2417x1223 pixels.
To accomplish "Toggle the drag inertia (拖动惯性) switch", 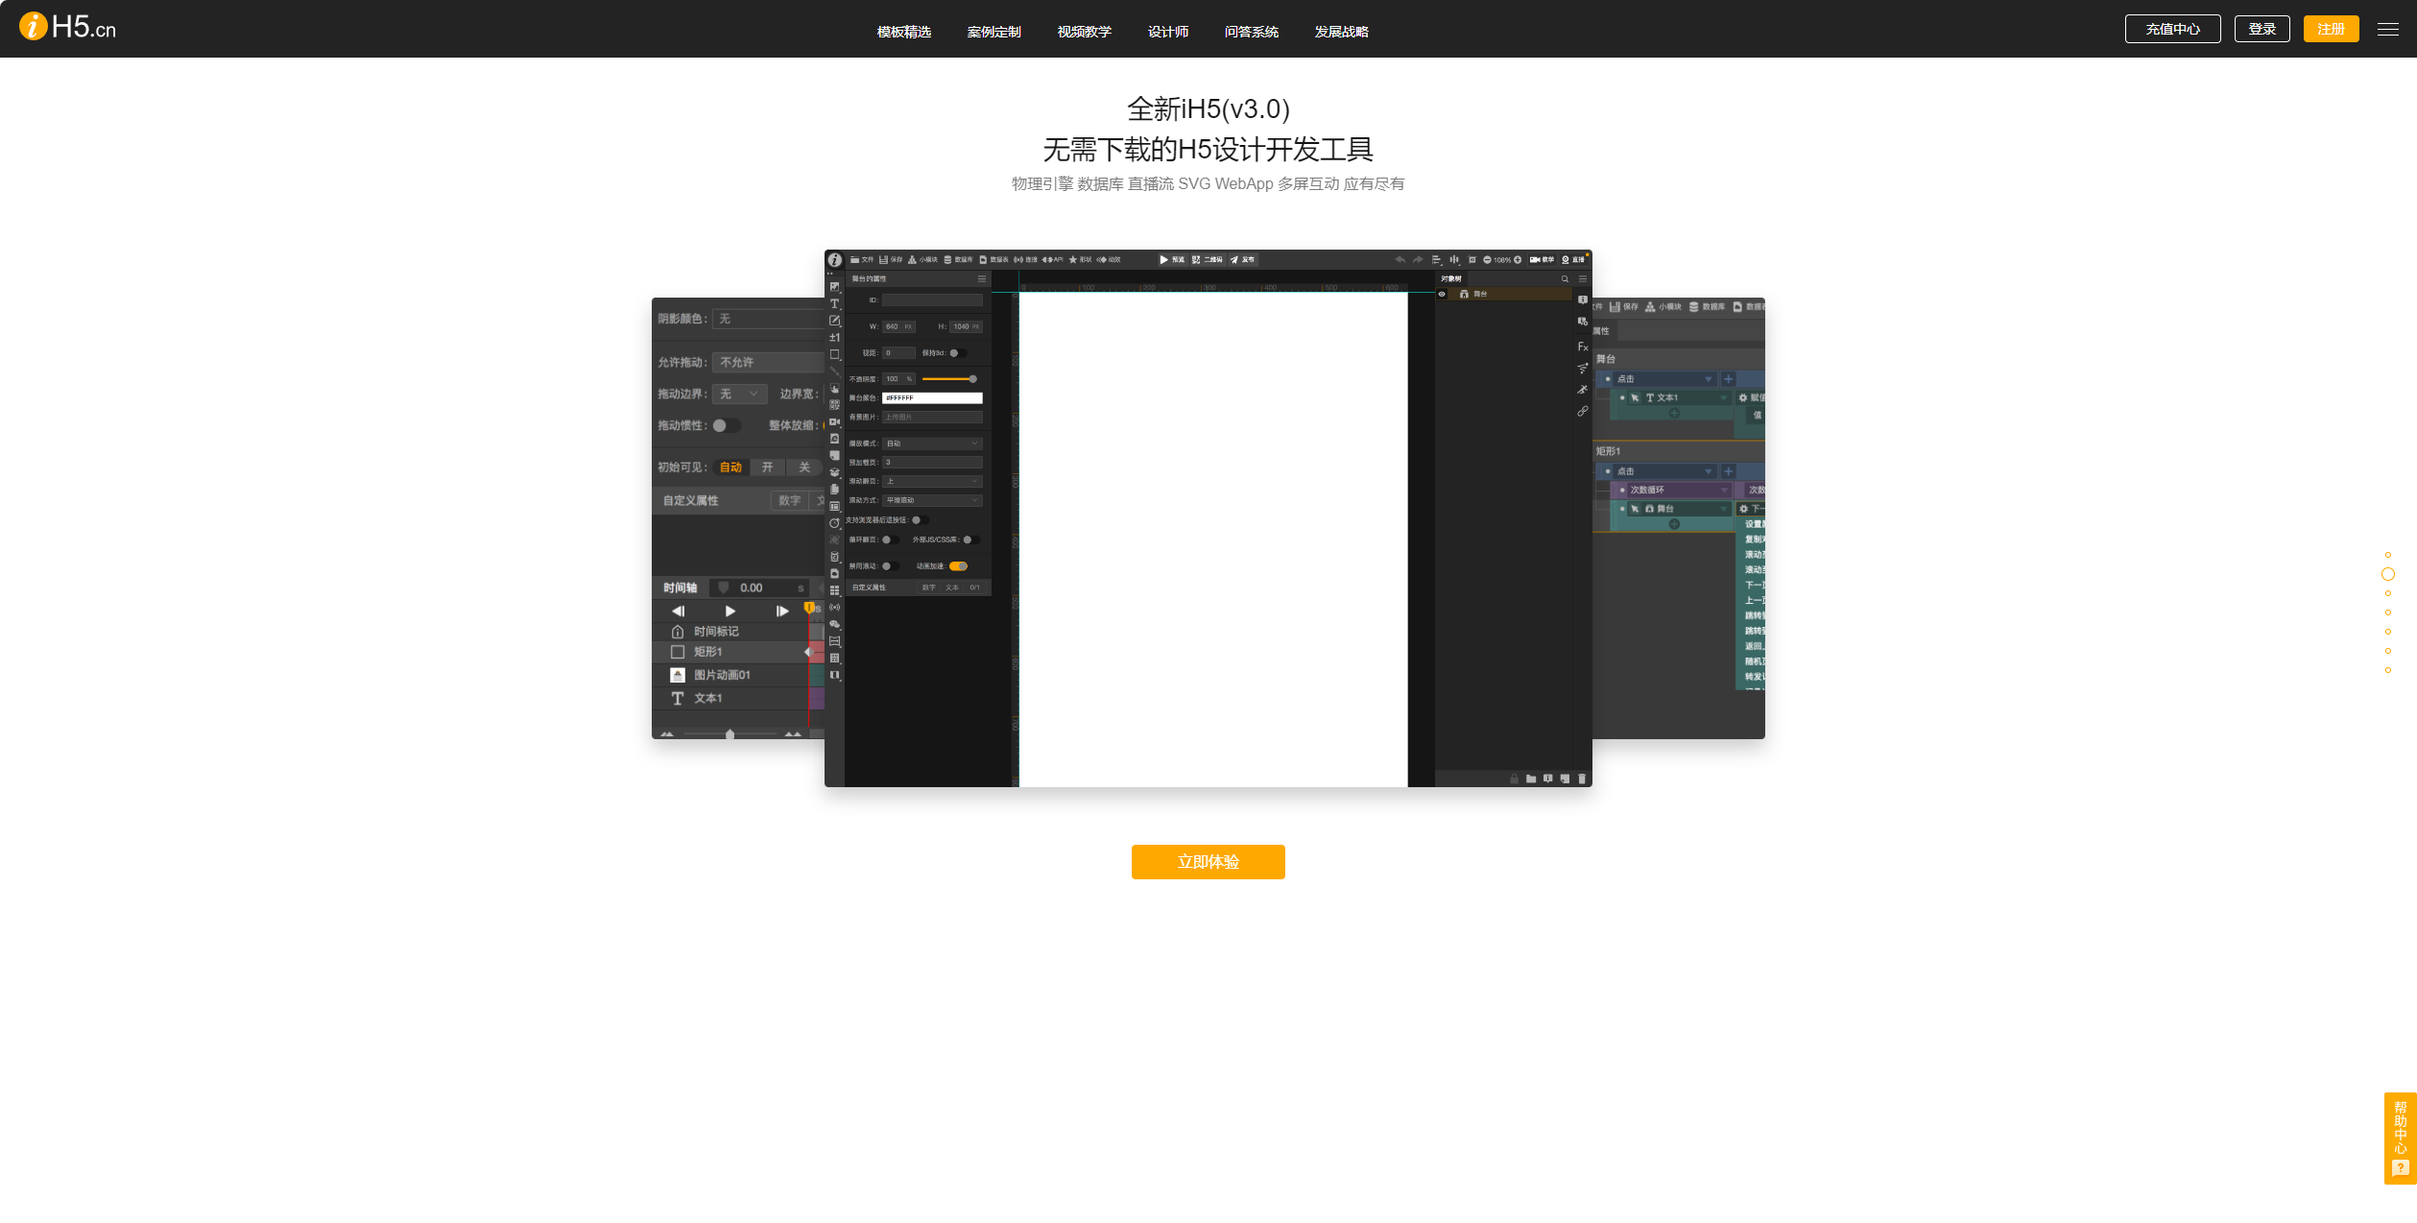I will (x=725, y=425).
